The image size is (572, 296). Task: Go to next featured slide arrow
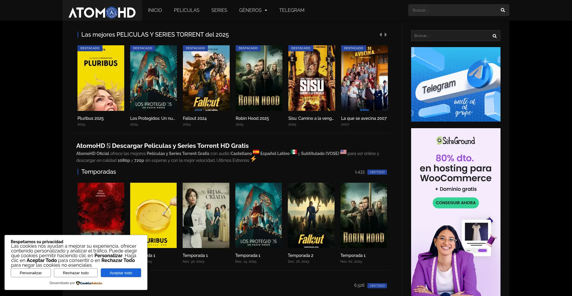386,35
